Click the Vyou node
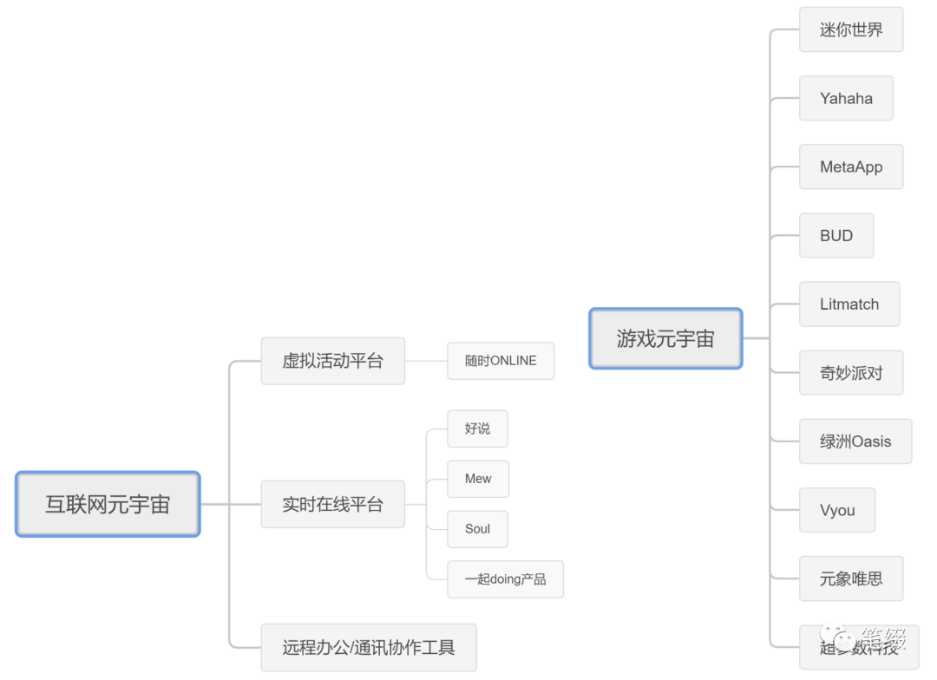937x680 pixels. point(837,510)
